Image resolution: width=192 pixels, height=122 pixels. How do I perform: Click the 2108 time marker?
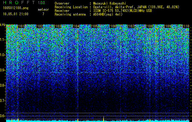click(149, 26)
